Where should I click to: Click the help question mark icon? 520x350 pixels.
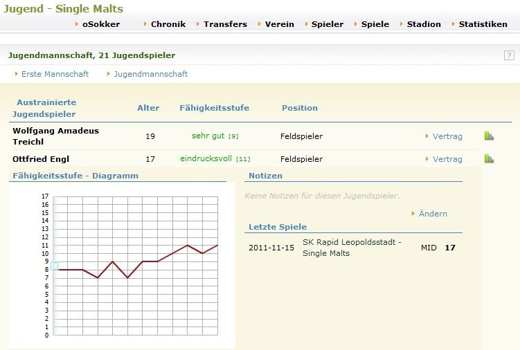tap(509, 55)
